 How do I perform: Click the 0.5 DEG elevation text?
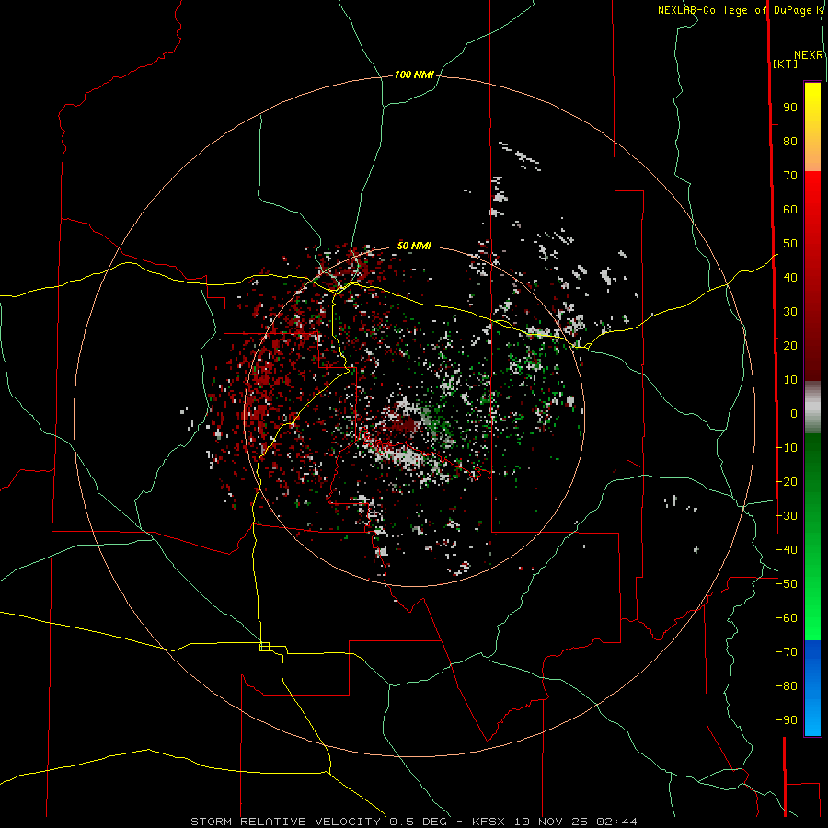(x=419, y=822)
